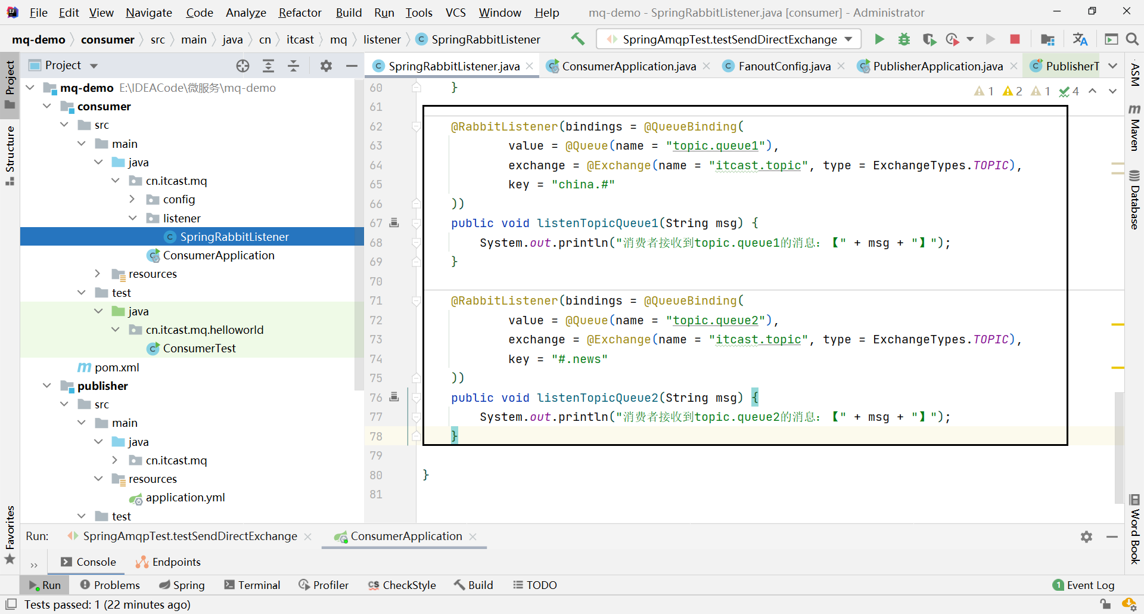Image resolution: width=1144 pixels, height=614 pixels.
Task: Open Search Everywhere magnifier icon
Action: (1132, 39)
